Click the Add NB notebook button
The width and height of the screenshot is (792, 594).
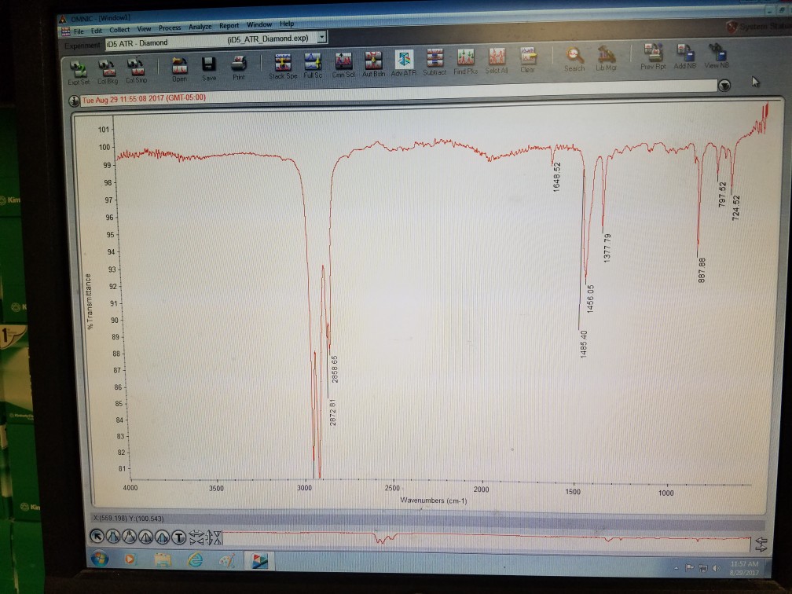[684, 56]
